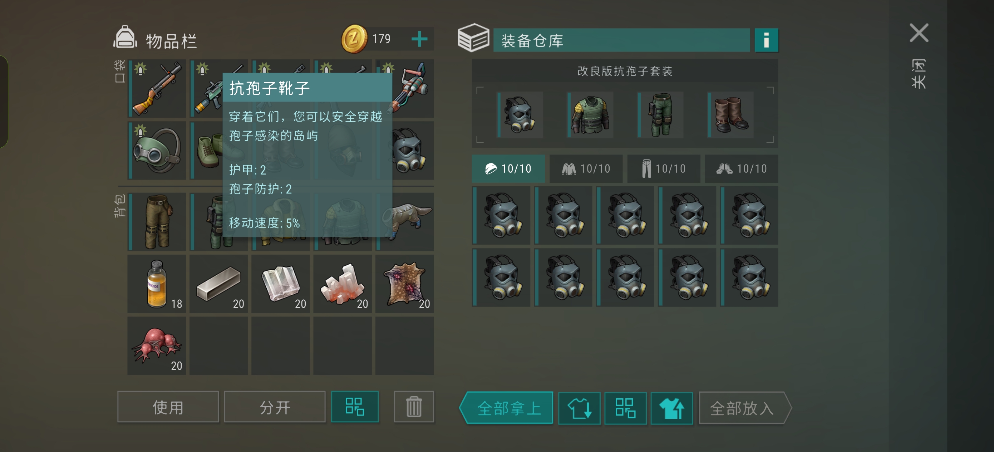
Task: Select the brown boots in set preview
Action: (x=730, y=115)
